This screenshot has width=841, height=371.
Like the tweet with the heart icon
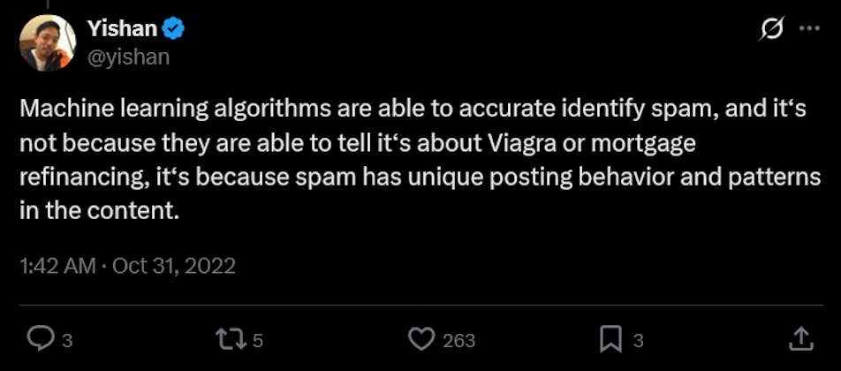pos(424,338)
